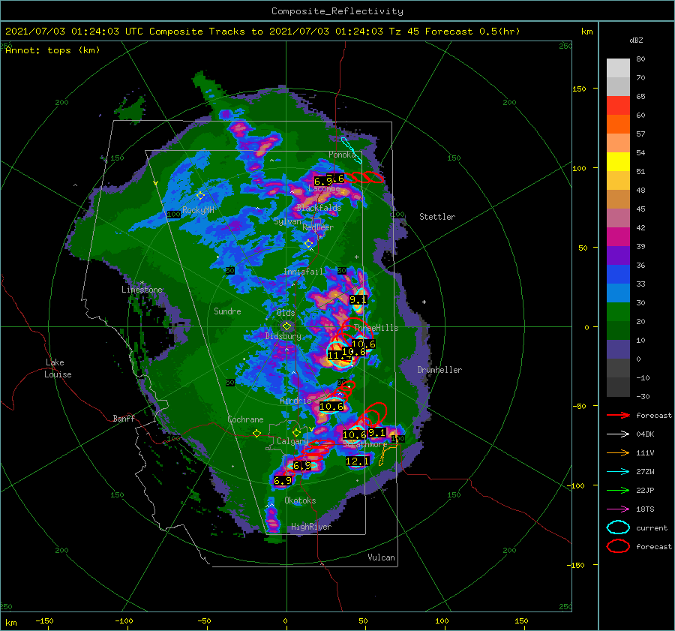
Task: Click the yellow diamond marker below Cochrane
Action: click(256, 434)
